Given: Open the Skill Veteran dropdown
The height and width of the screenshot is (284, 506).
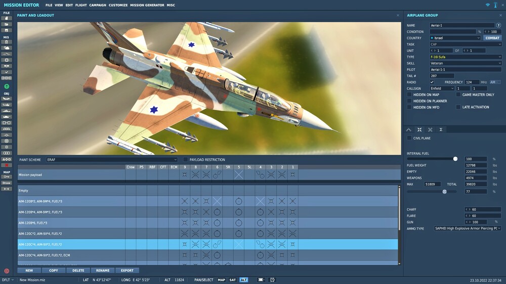Looking at the screenshot, I should (466, 63).
